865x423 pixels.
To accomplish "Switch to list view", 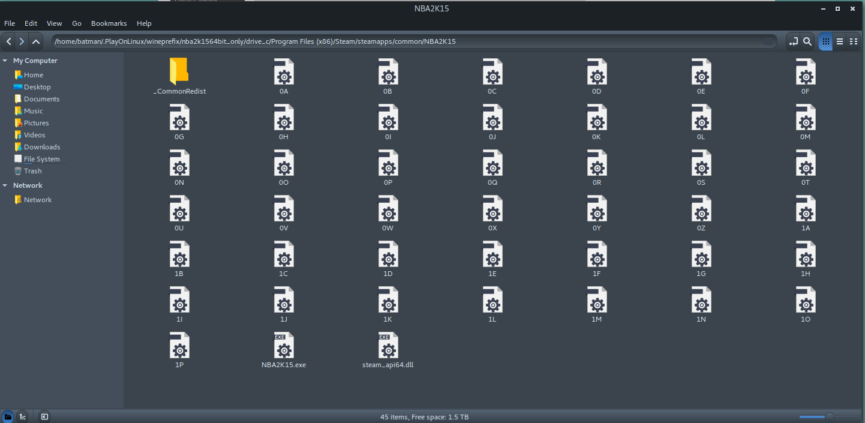I will [x=840, y=41].
